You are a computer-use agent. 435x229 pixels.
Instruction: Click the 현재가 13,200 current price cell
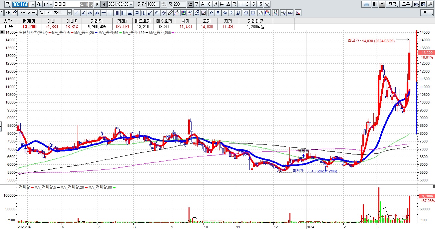point(30,27)
